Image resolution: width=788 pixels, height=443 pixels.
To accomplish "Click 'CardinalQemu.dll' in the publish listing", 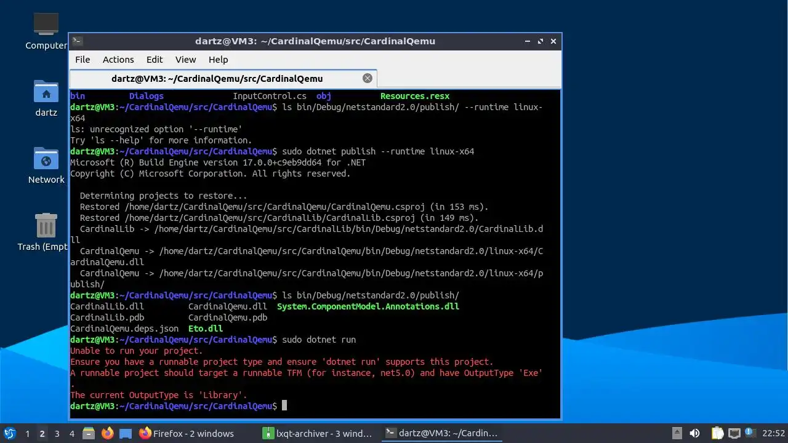I will click(x=228, y=306).
